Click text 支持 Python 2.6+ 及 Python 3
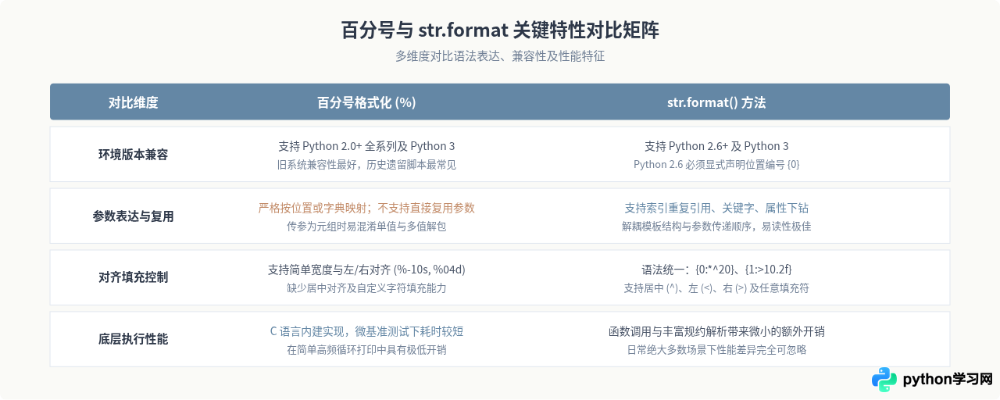The width and height of the screenshot is (1000, 400). [716, 146]
